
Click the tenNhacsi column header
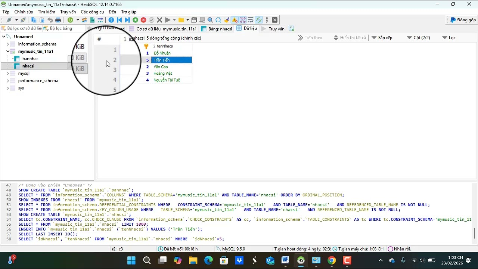click(x=172, y=46)
